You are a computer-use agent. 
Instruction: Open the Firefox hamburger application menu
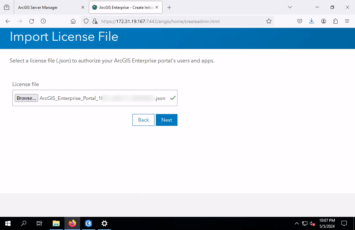[x=347, y=21]
